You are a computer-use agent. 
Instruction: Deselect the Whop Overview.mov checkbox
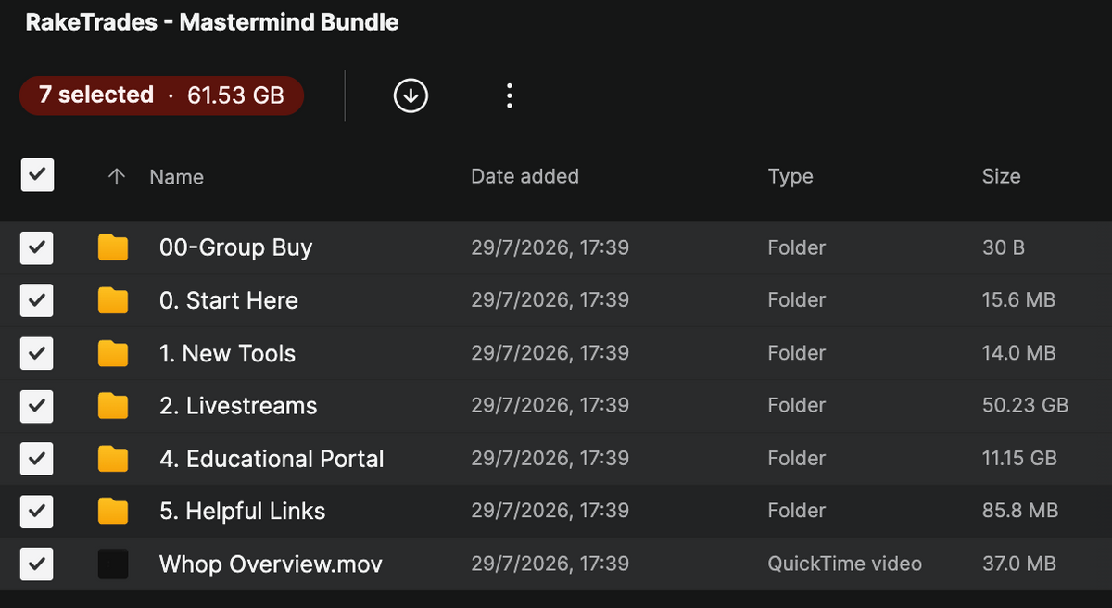tap(37, 564)
